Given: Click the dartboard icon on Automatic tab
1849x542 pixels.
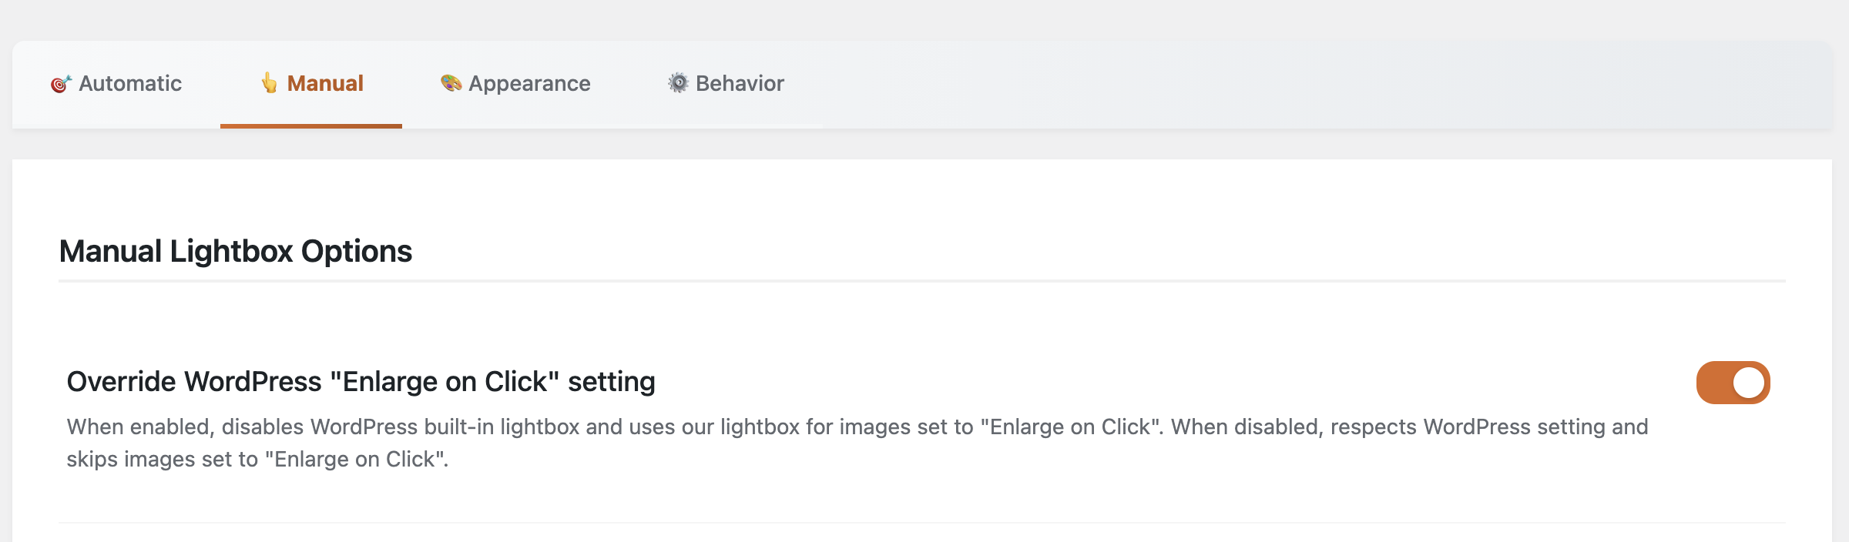Looking at the screenshot, I should point(61,84).
